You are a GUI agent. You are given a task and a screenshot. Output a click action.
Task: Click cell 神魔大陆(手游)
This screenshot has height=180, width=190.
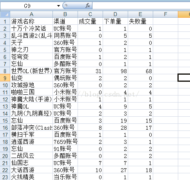click(x=31, y=99)
